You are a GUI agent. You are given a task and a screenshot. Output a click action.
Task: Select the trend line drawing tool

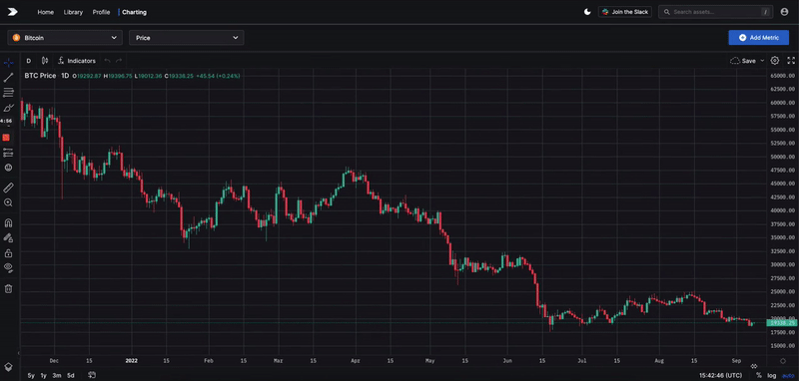click(8, 78)
